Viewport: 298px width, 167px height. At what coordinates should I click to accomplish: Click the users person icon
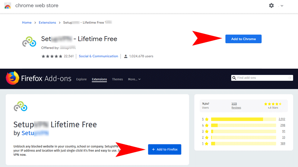tap(126, 56)
